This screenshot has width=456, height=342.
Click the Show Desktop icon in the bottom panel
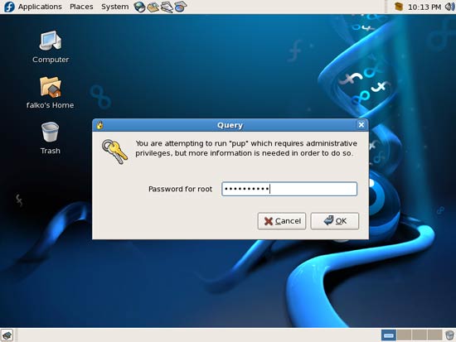pyautogui.click(x=7, y=335)
